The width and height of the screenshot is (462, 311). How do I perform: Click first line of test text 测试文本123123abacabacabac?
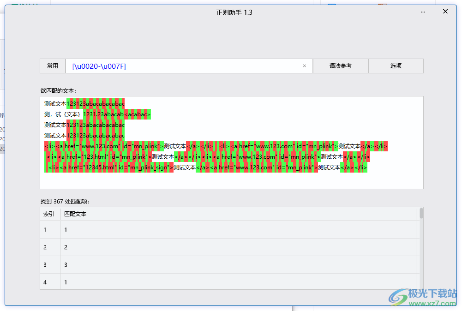click(84, 103)
